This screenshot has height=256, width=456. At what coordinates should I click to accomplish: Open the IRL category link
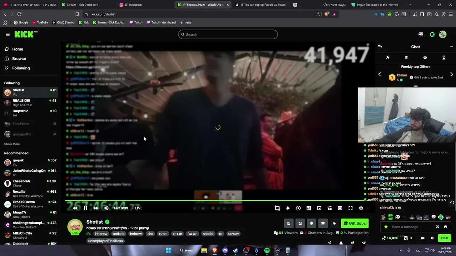(x=88, y=234)
